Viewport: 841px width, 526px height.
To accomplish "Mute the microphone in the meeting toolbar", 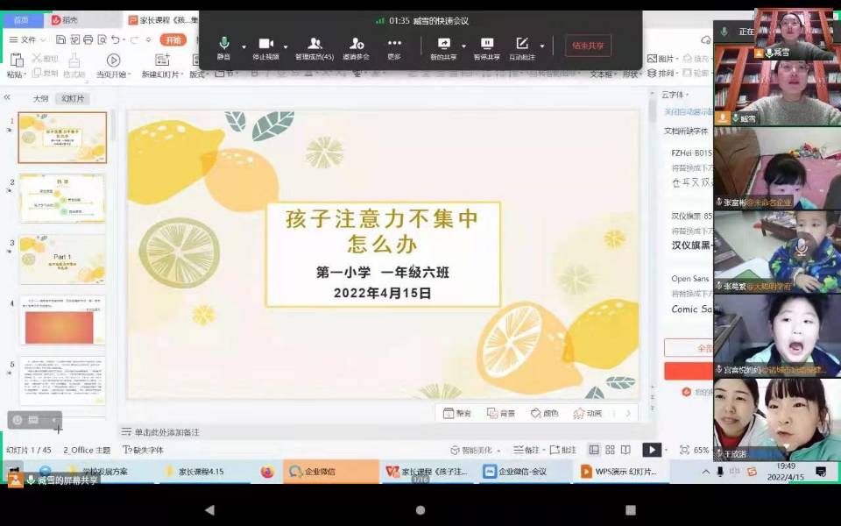I will (x=223, y=44).
